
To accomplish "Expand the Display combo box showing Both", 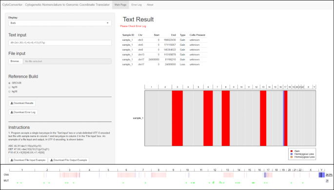I will pyautogui.click(x=60, y=23).
